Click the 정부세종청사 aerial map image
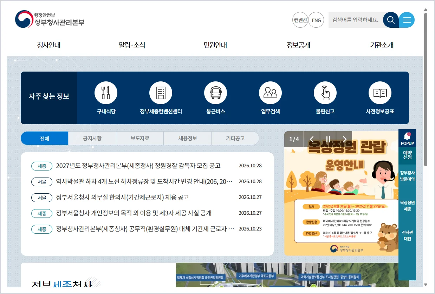Image resolution: width=435 pixels, height=294 pixels. [x=292, y=275]
